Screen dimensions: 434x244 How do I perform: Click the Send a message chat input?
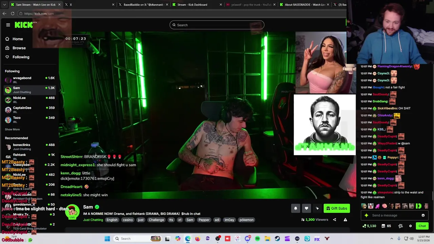point(394,216)
